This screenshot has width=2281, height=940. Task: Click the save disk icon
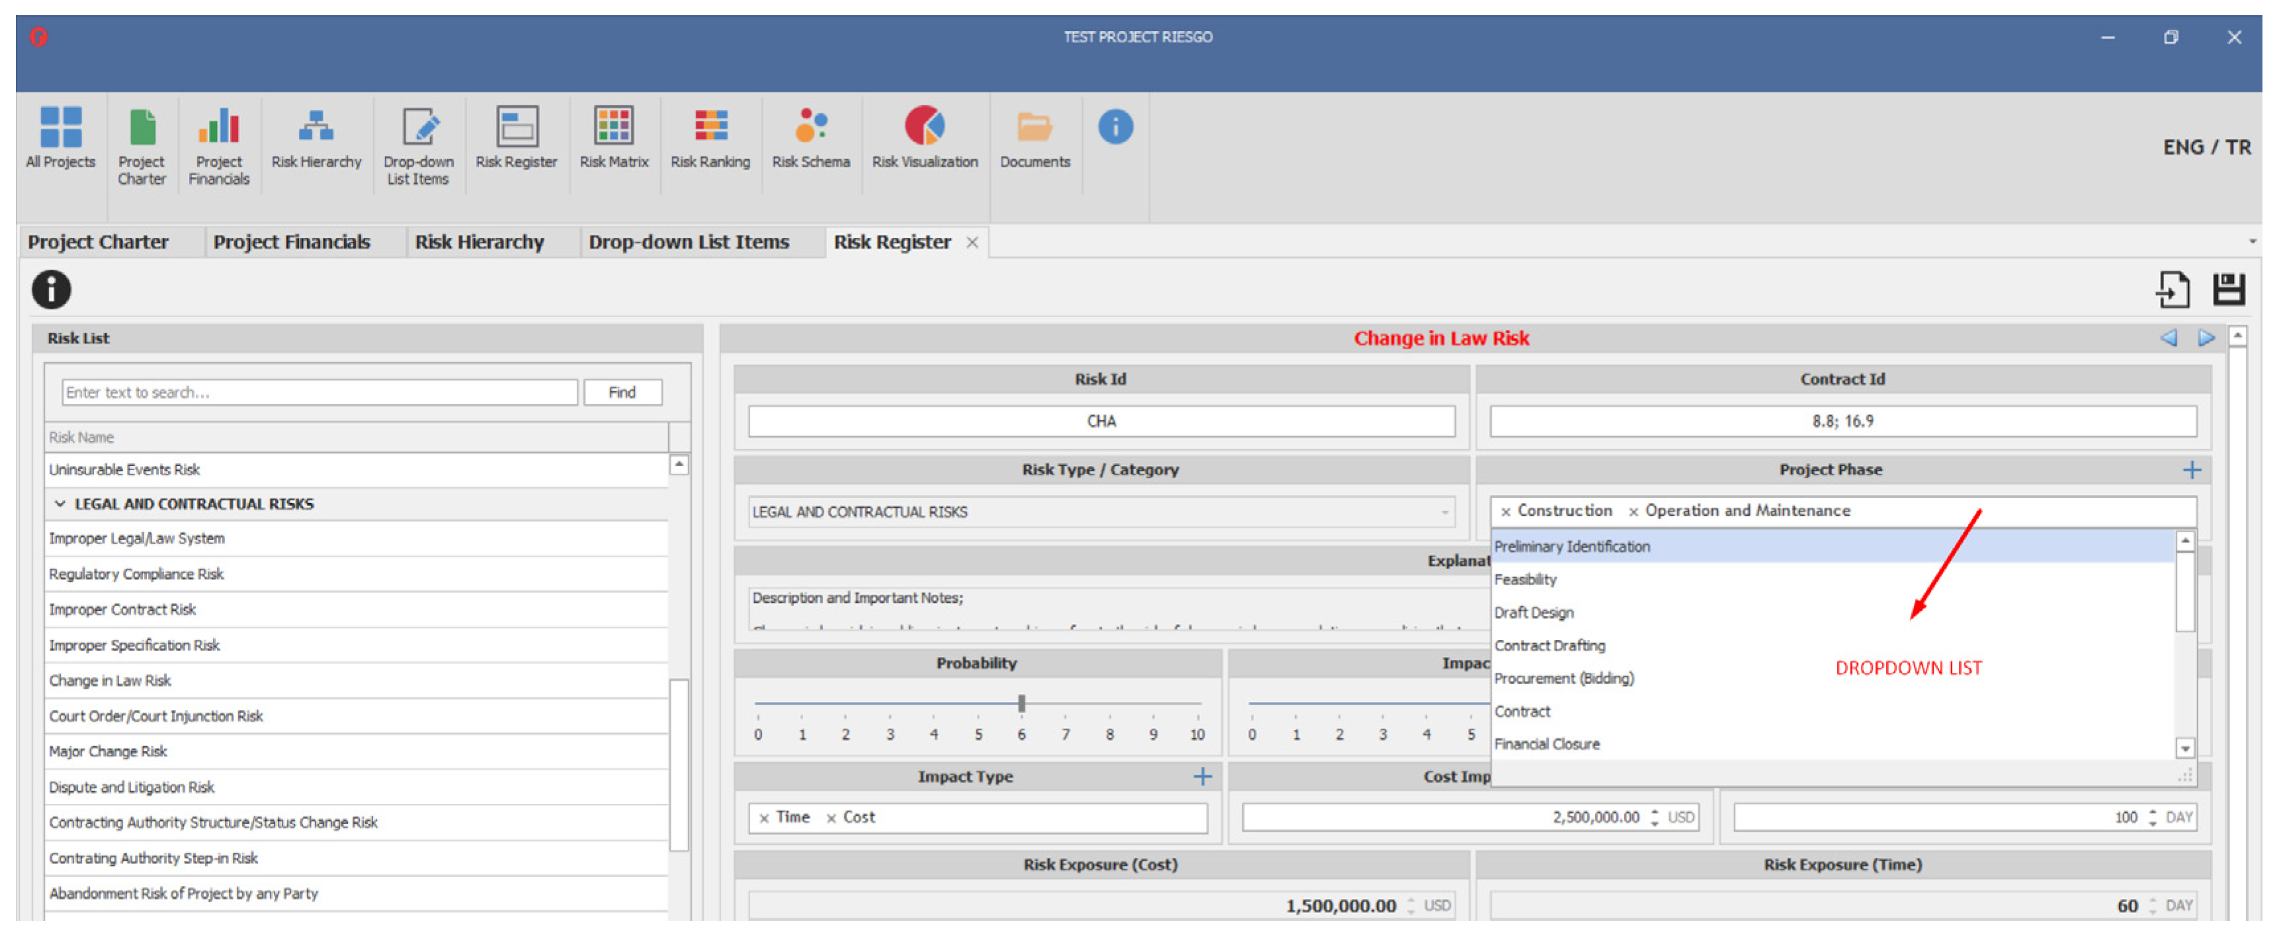pos(2228,290)
